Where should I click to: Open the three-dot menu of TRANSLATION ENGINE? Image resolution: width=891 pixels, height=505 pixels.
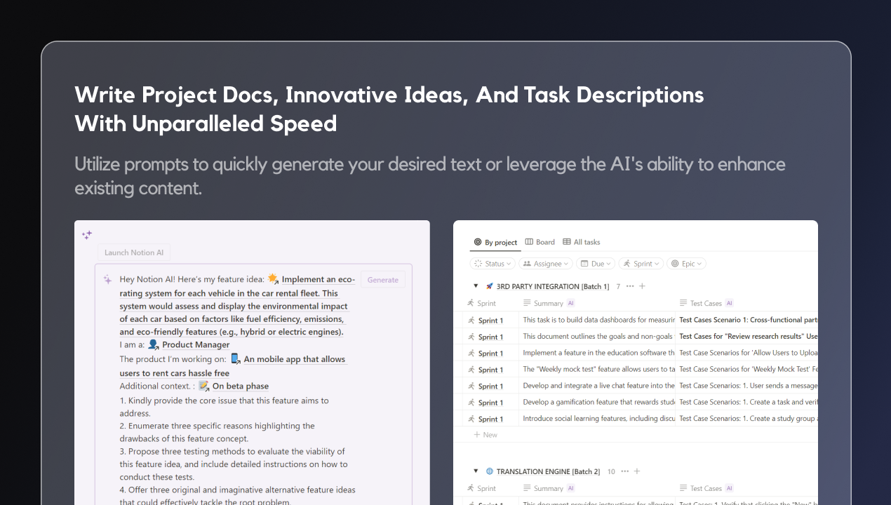[624, 471]
